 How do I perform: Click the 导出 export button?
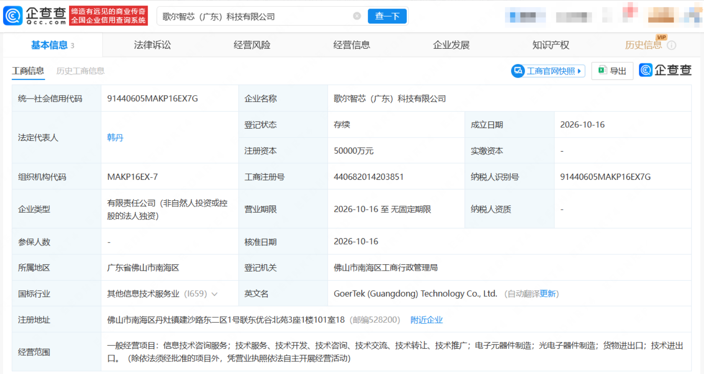point(612,71)
